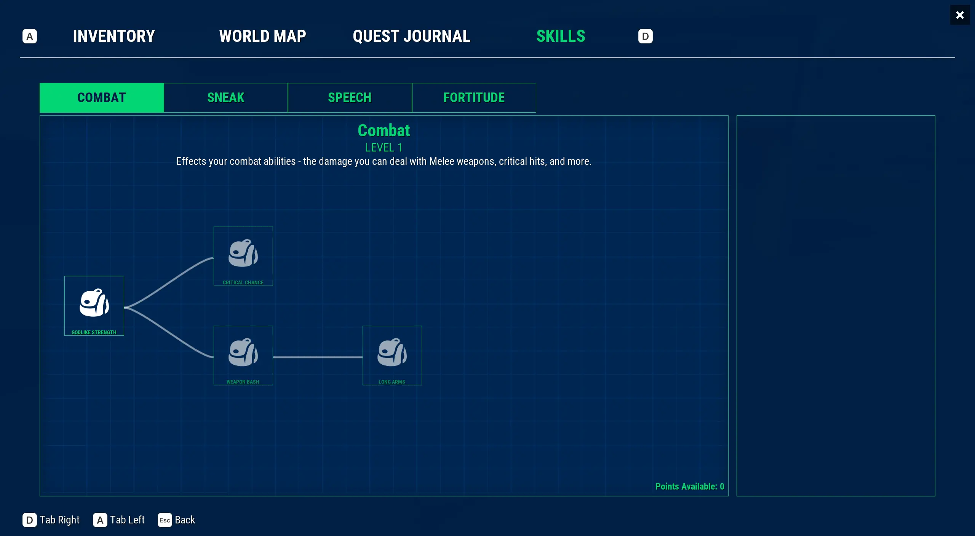Switch to the Fortitude skill category
Viewport: 975px width, 536px height.
[474, 98]
